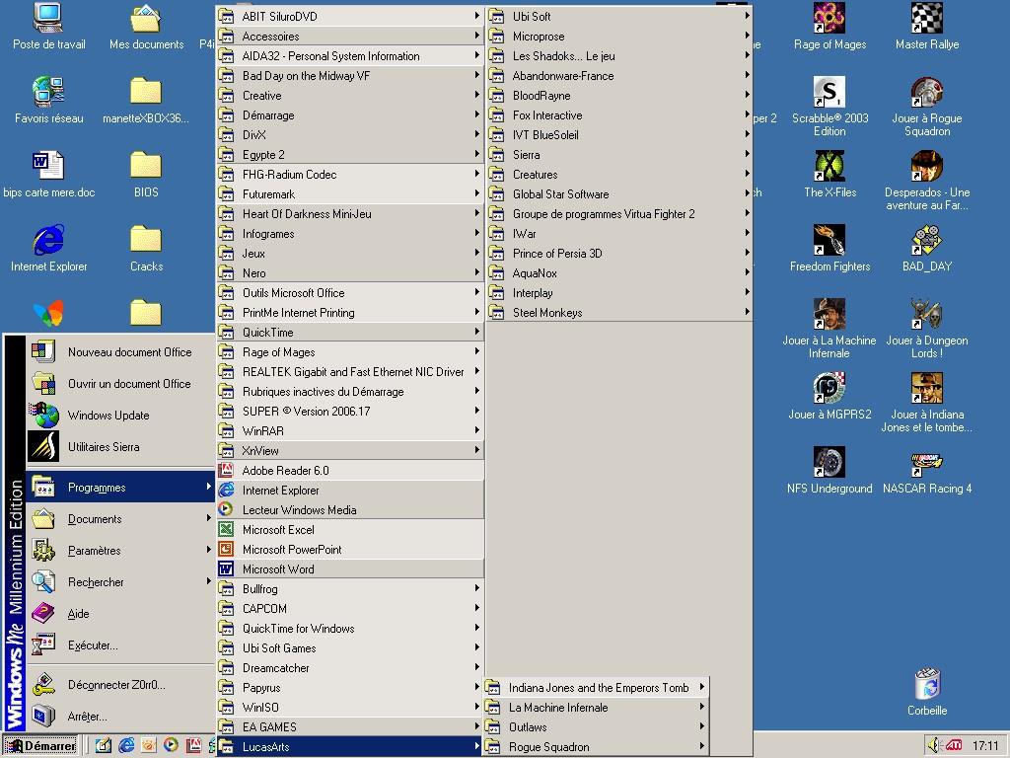Launch Adobe Reader 6.0 from Programmes menu
This screenshot has width=1010, height=758.
[x=350, y=471]
